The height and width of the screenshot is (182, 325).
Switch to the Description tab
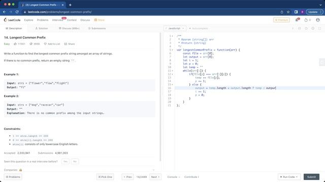pos(14,28)
